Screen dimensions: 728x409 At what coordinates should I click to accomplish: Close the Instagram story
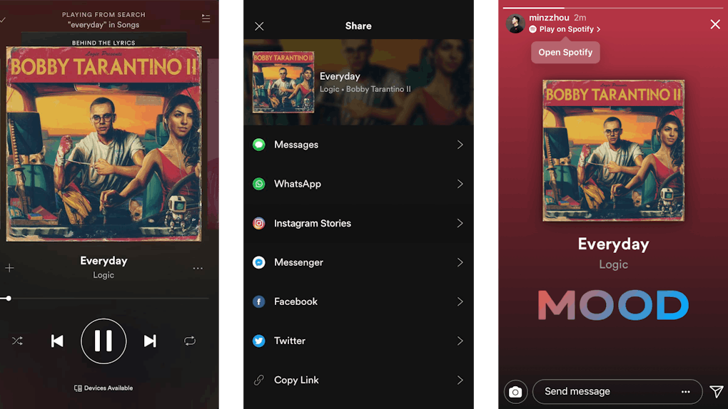click(715, 24)
